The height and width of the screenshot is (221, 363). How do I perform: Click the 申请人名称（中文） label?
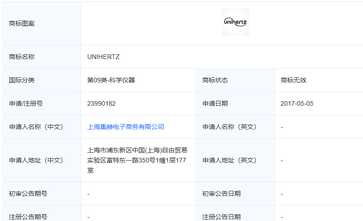point(36,127)
